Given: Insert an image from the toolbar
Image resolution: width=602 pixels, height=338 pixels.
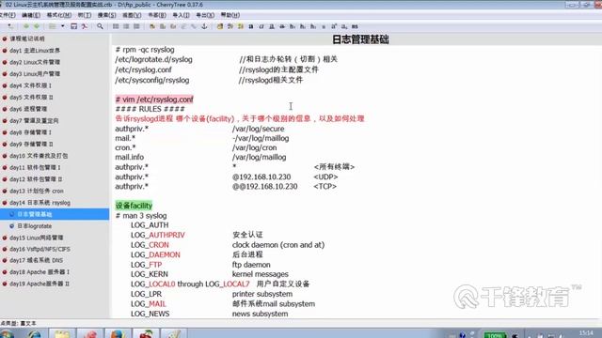Looking at the screenshot, I should click(x=152, y=26).
